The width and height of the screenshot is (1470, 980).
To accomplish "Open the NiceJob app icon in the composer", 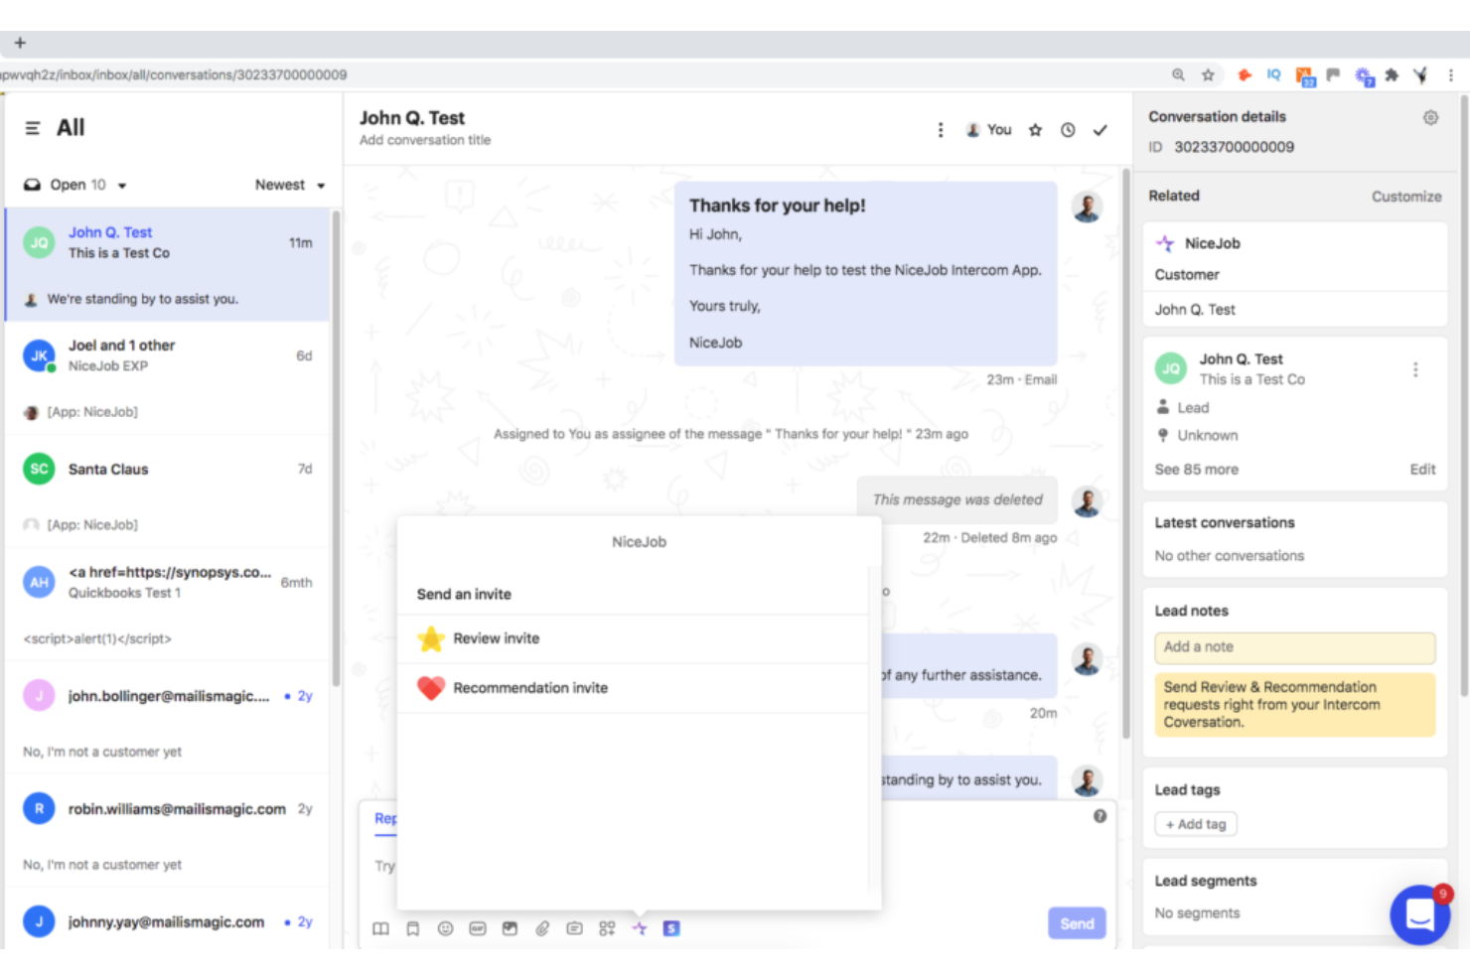I will coord(639,928).
